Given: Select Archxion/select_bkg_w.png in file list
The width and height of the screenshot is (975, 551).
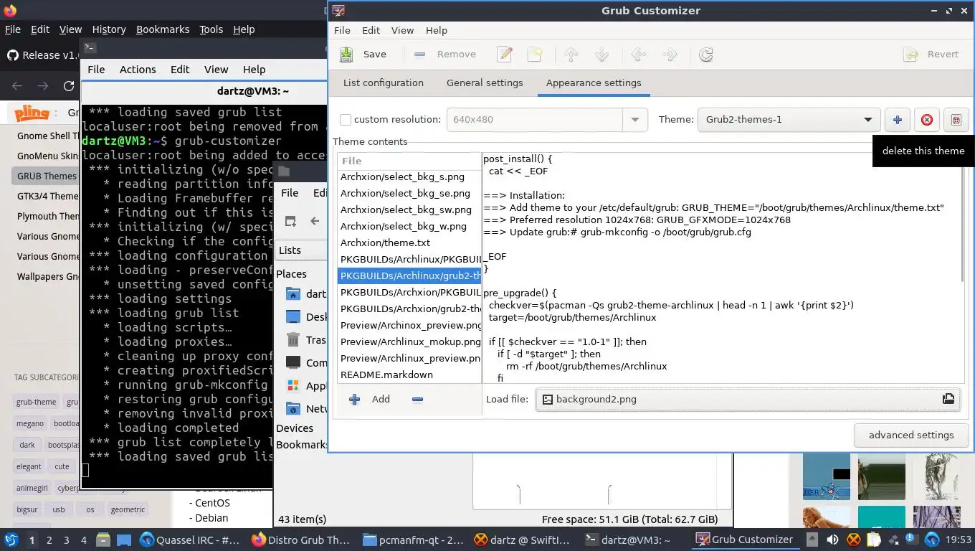Looking at the screenshot, I should click(409, 226).
